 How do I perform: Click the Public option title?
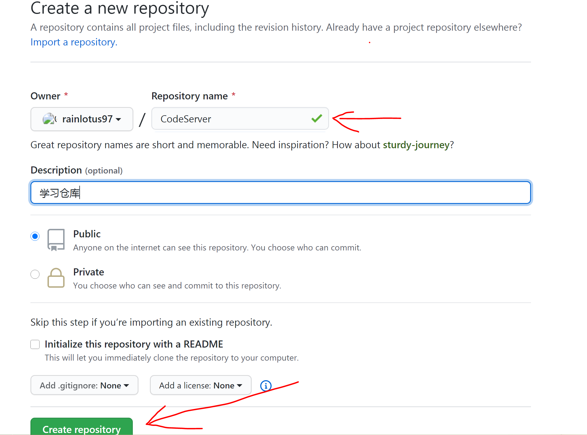point(87,234)
